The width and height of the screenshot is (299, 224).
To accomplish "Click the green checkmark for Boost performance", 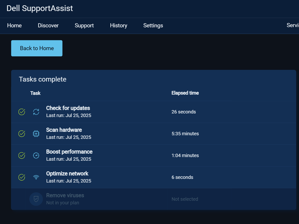I will click(x=22, y=155).
